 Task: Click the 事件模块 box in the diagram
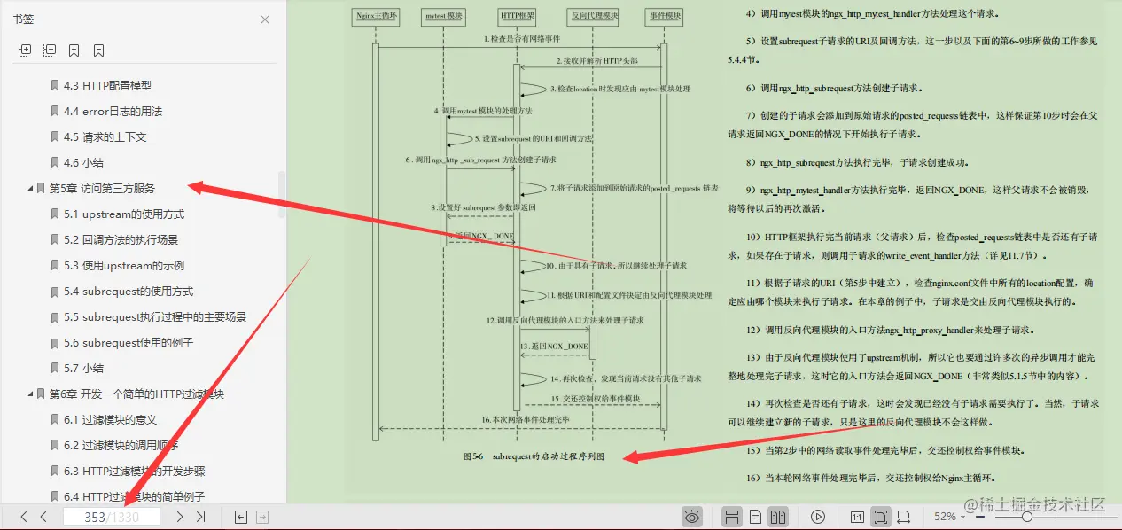(664, 15)
